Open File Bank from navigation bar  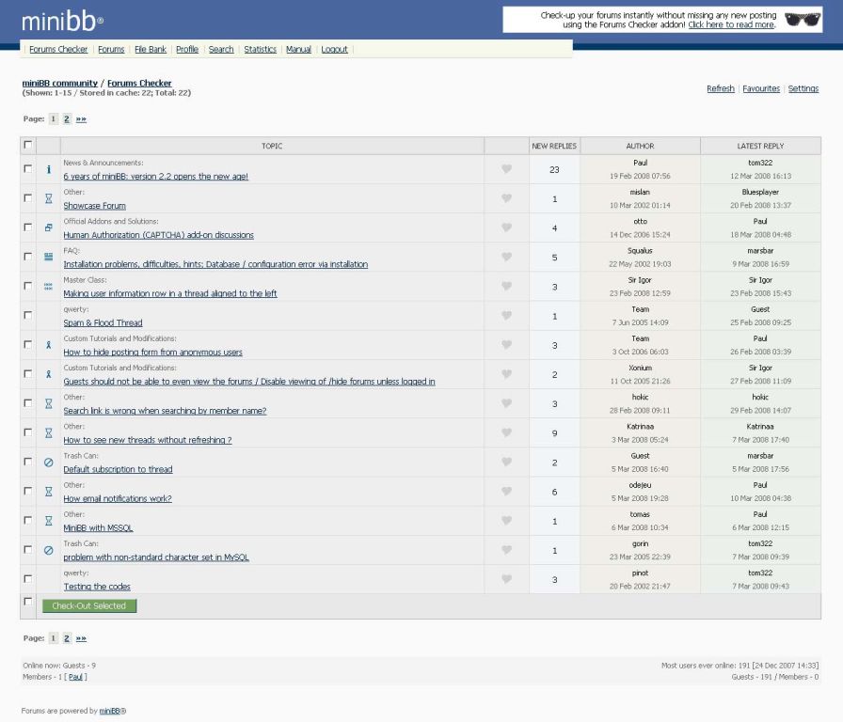(151, 50)
